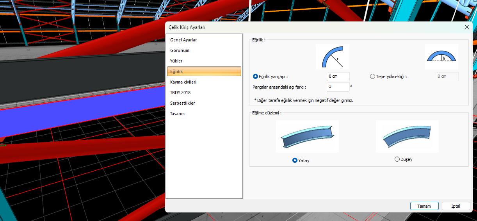Screen dimensions: 477x221
Task: Select the Eğrilik yarıçapı radio button
Action: 256,77
